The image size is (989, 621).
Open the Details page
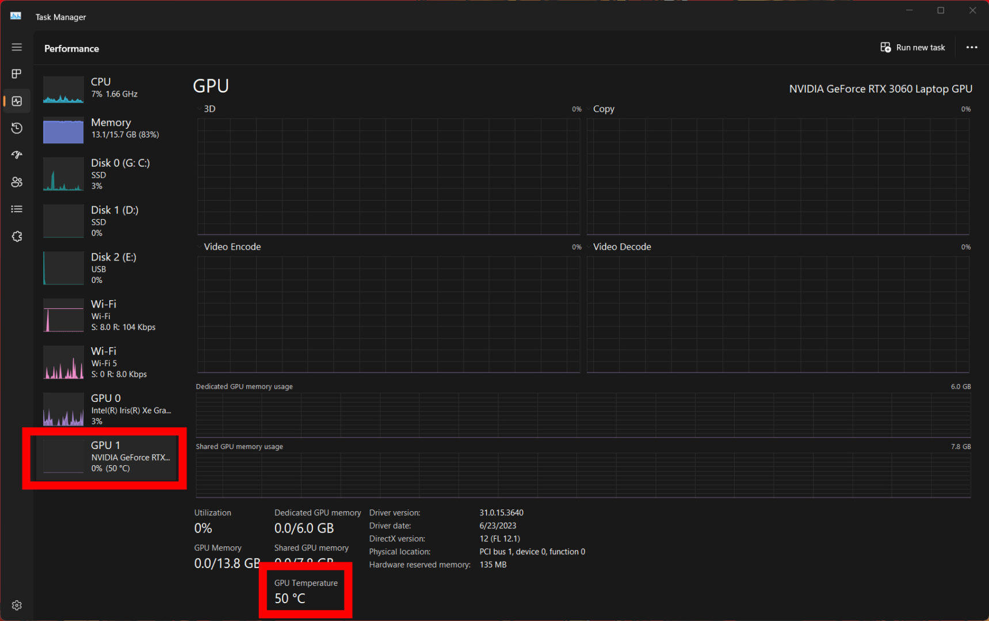(x=17, y=209)
